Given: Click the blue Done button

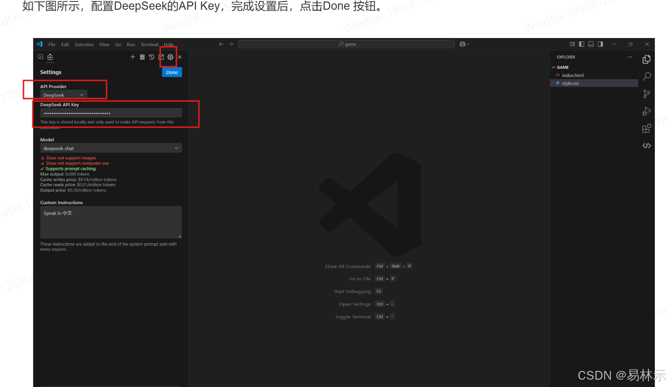Looking at the screenshot, I should [x=172, y=72].
